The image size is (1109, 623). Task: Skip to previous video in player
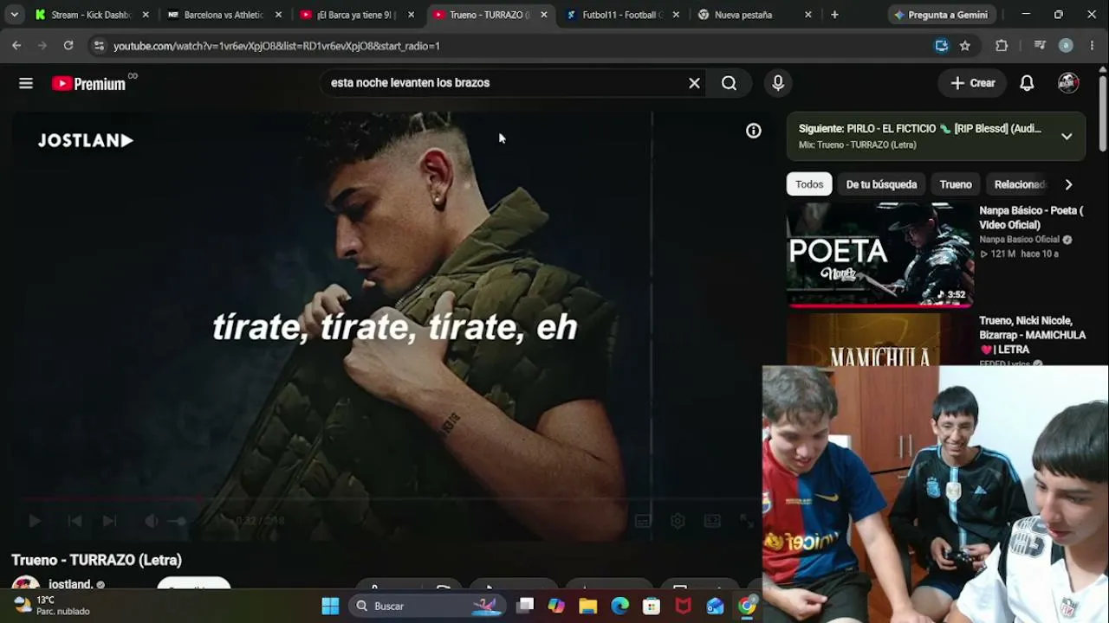click(x=75, y=521)
